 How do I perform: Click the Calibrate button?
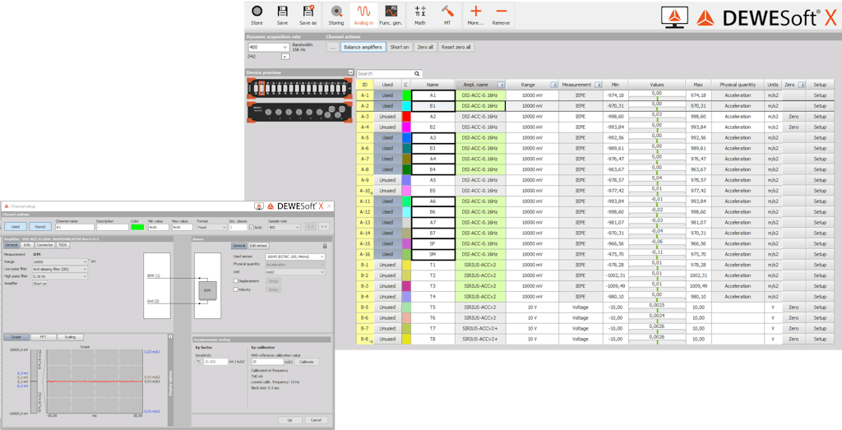pyautogui.click(x=307, y=362)
